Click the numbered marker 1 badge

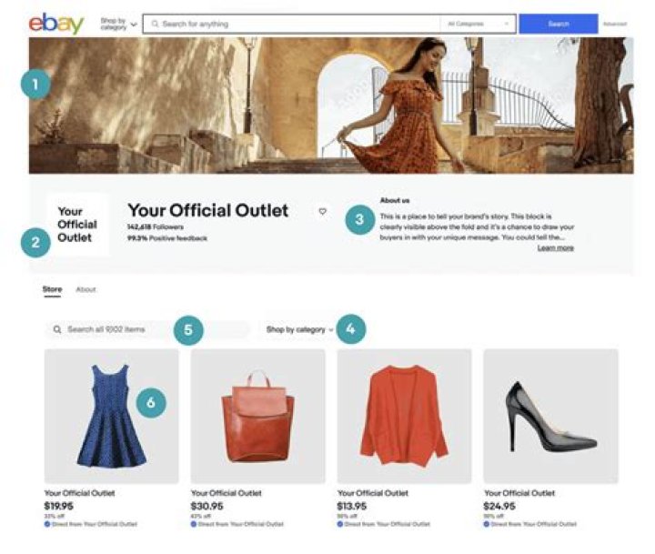(35, 86)
